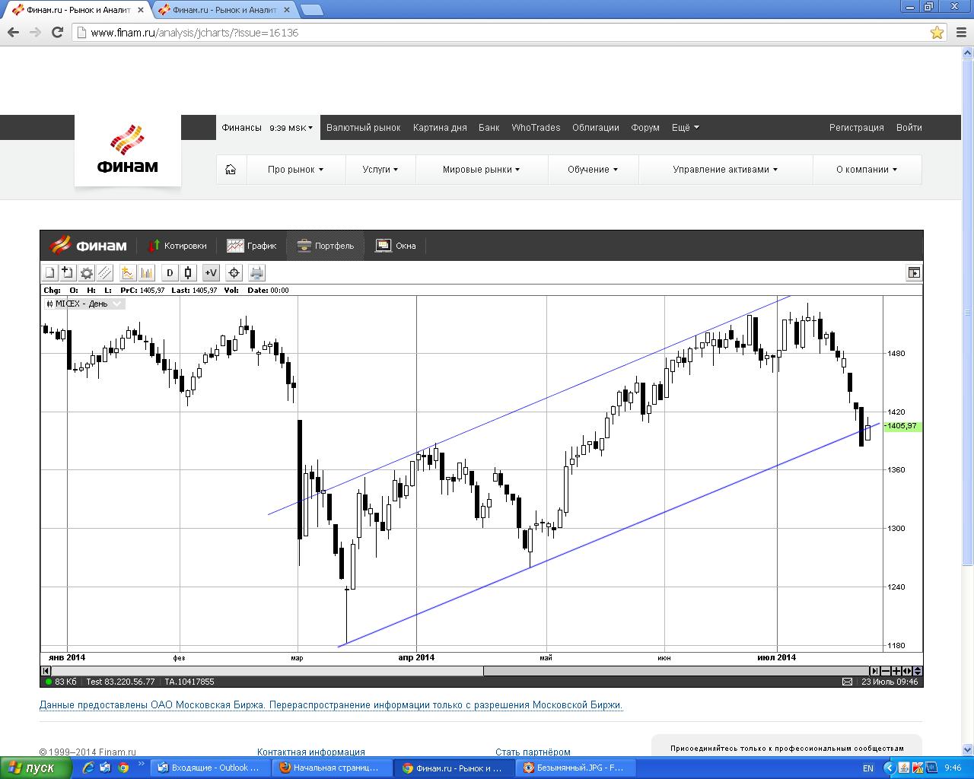Image resolution: width=974 pixels, height=779 pixels.
Task: Click the D timeframe button
Action: [170, 272]
